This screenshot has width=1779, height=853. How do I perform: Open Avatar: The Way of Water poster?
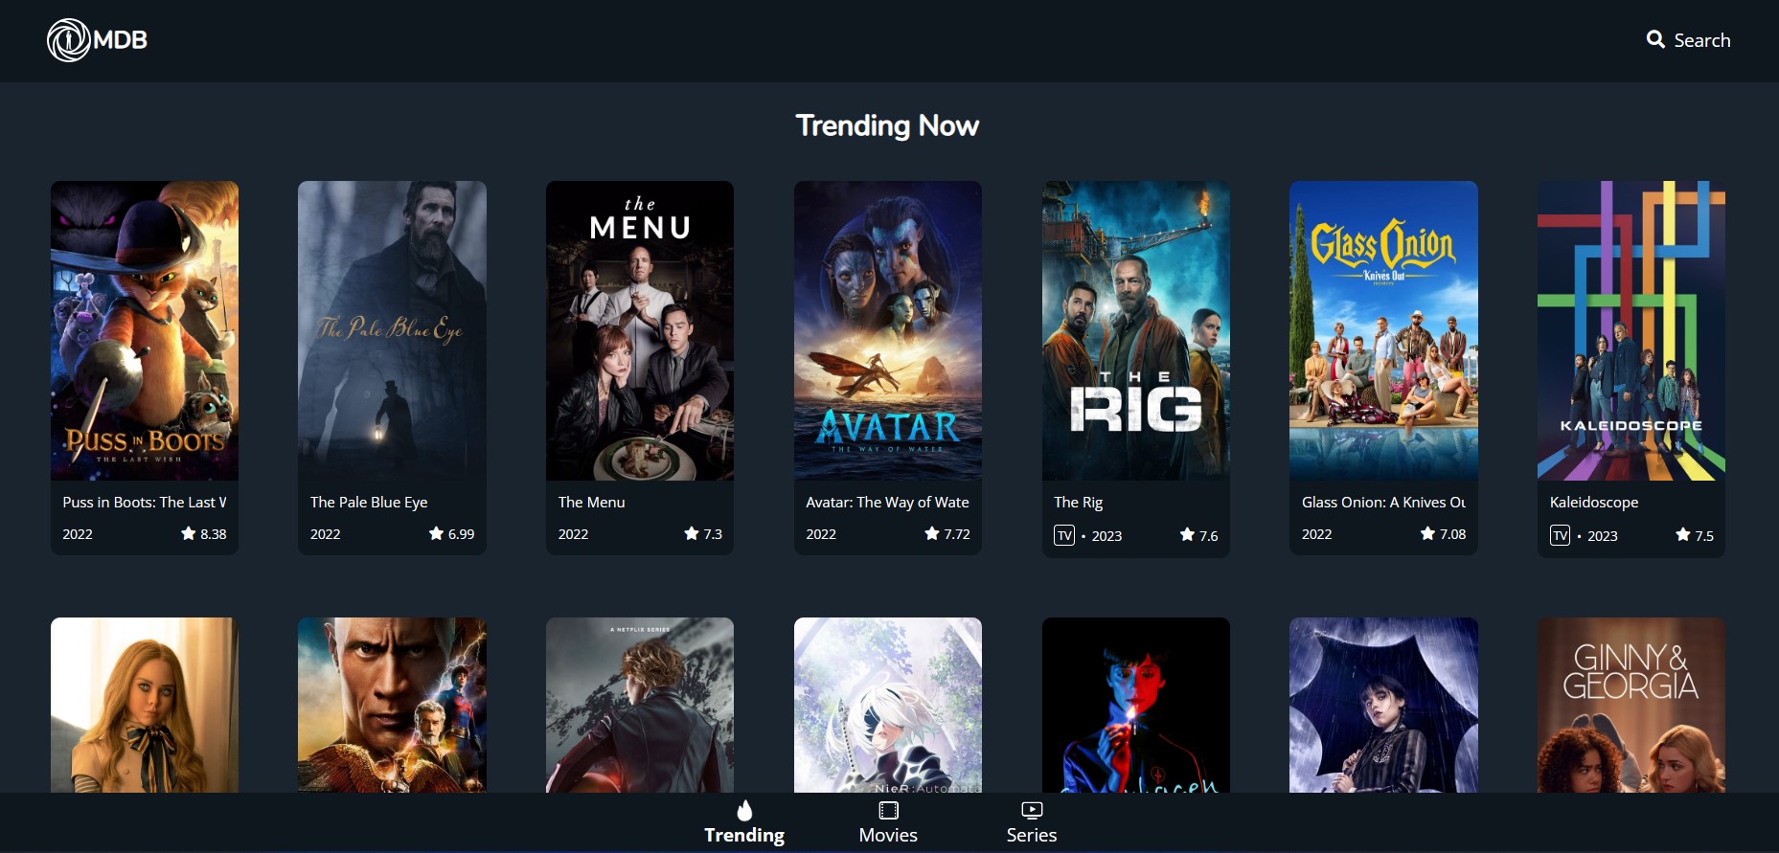pos(888,330)
